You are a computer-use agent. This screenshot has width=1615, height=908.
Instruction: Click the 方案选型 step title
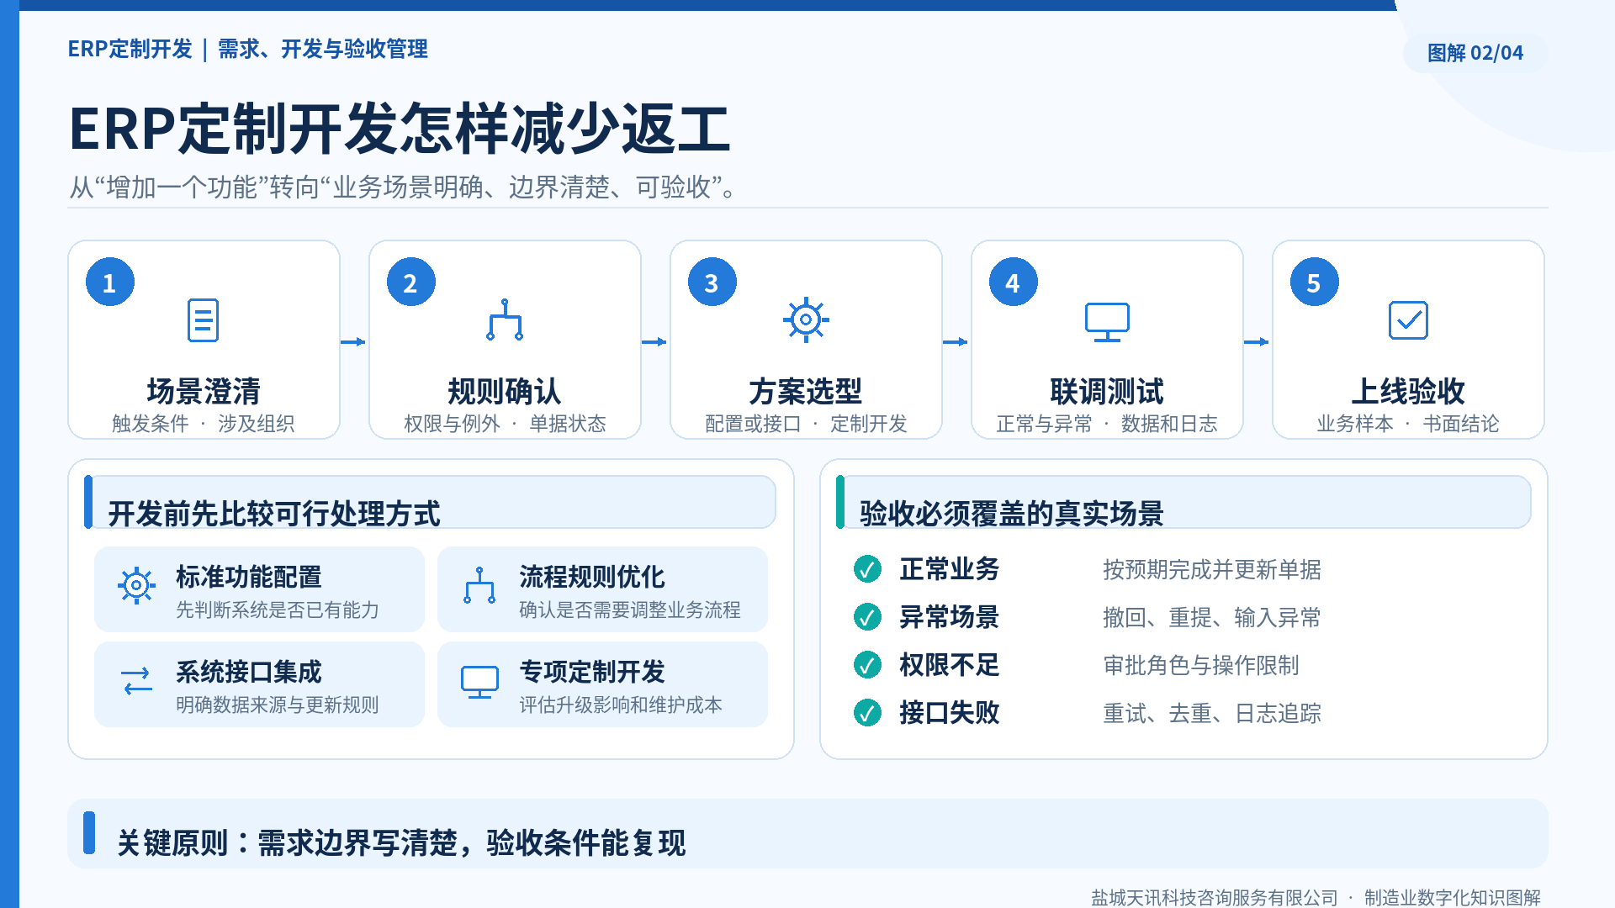click(x=806, y=391)
